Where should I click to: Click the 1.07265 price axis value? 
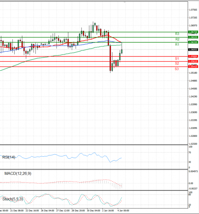[x=193, y=18]
